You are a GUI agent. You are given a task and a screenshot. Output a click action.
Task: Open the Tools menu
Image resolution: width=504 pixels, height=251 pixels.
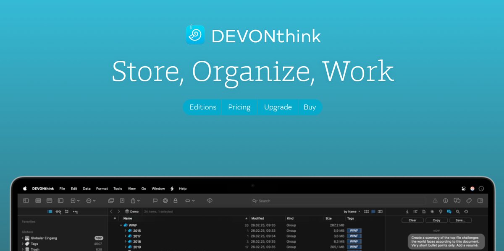tap(118, 189)
